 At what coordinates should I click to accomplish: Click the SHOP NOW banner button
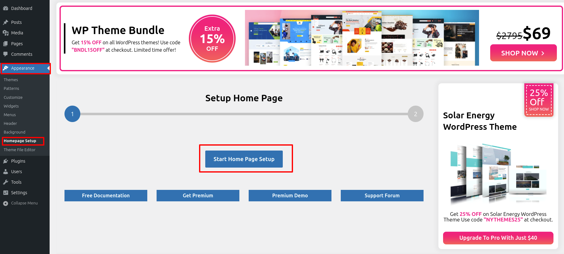click(x=523, y=53)
